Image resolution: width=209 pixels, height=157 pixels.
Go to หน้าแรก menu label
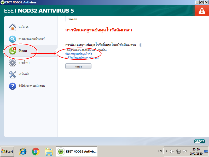pos(24,27)
